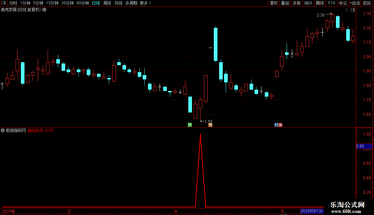
Task: Click the 2025/05/12 date label on the time axis
Action: click(x=312, y=211)
